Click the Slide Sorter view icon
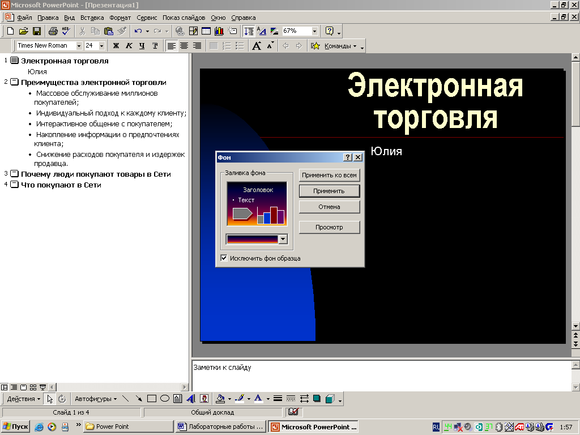This screenshot has height=435, width=580. tap(33, 387)
